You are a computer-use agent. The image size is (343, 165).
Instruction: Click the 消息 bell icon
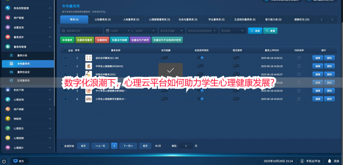(329, 161)
